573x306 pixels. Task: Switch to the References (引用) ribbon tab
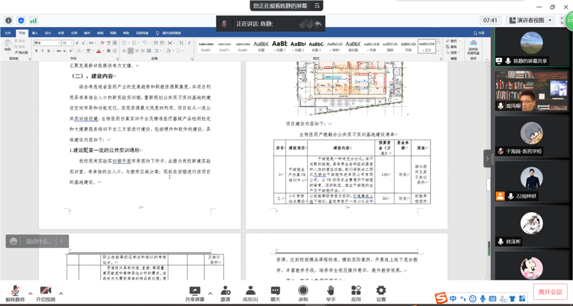74,33
